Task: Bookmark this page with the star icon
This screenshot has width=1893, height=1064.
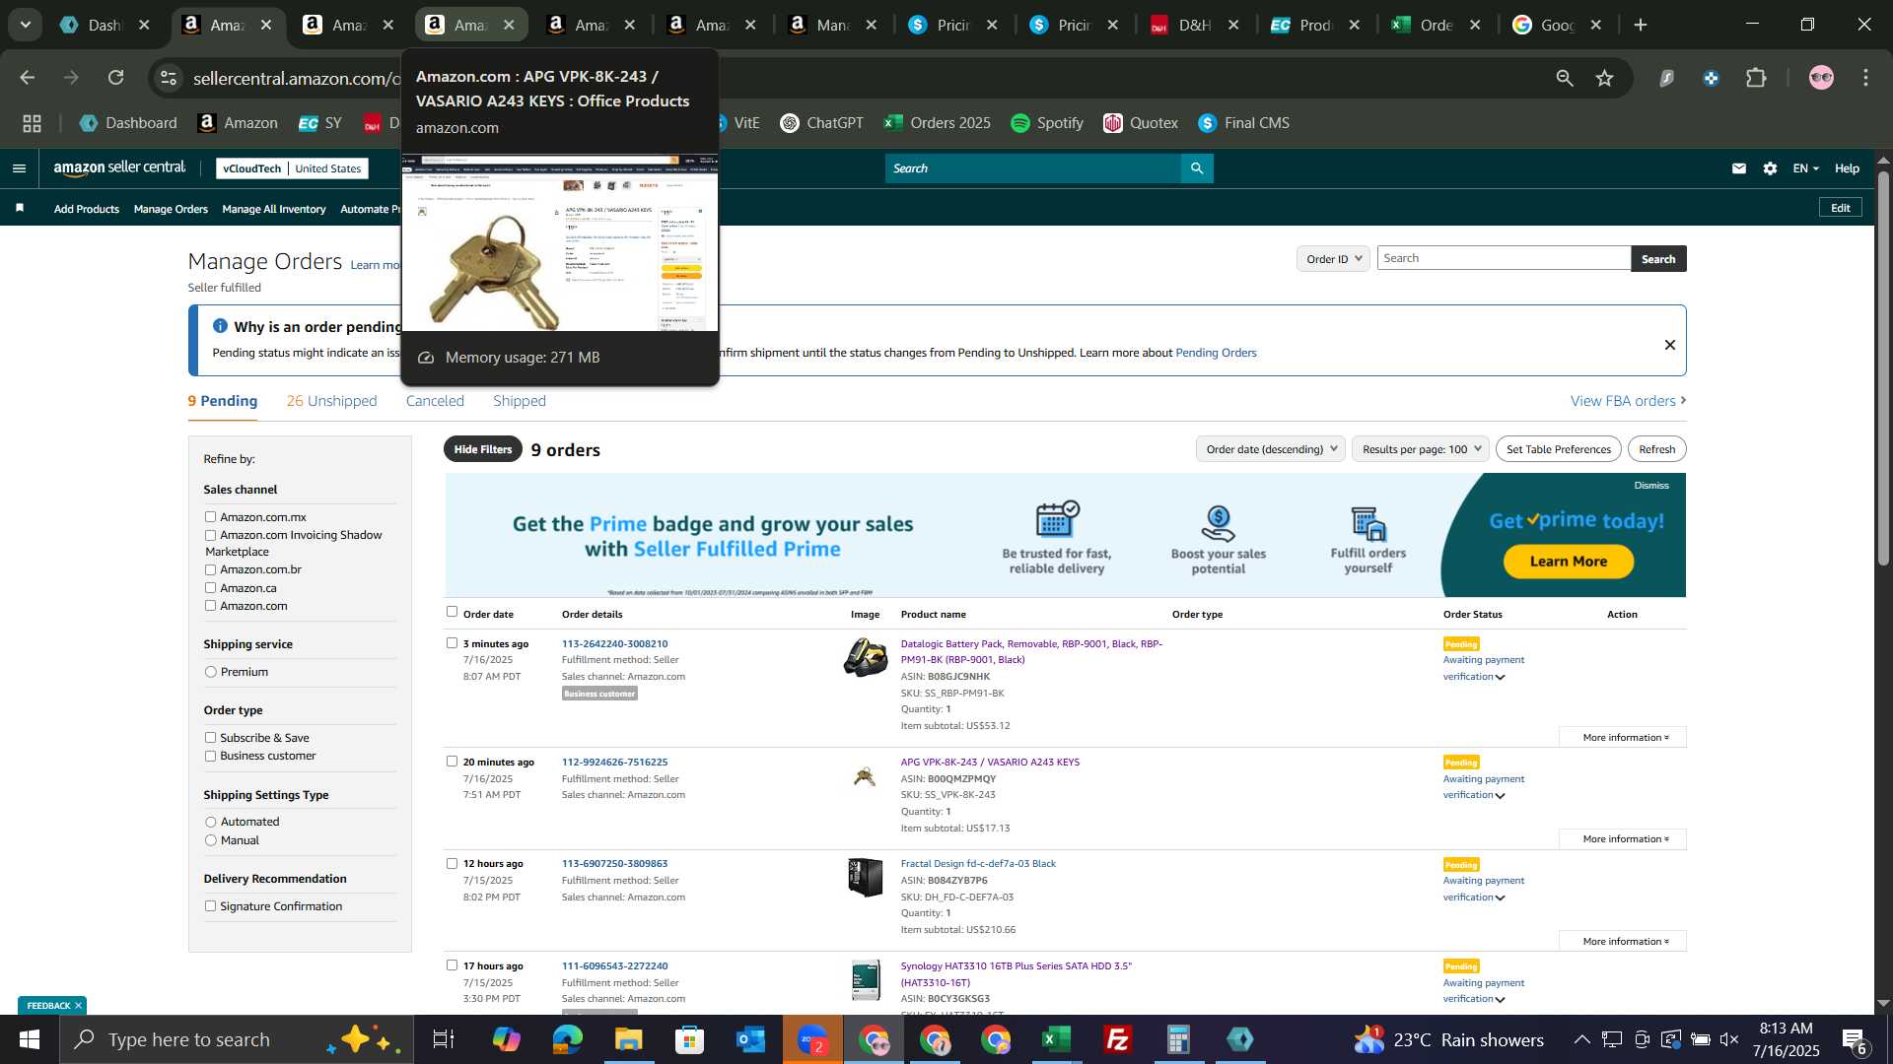Action: click(x=1605, y=78)
